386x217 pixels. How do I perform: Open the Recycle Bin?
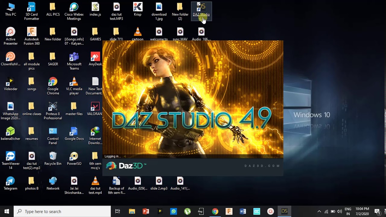click(53, 159)
